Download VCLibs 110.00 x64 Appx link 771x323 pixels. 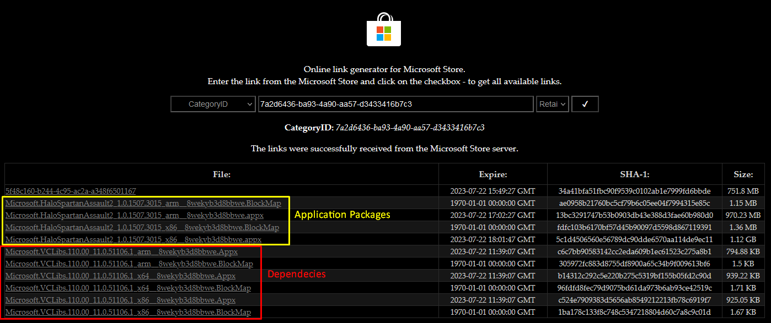(x=120, y=276)
